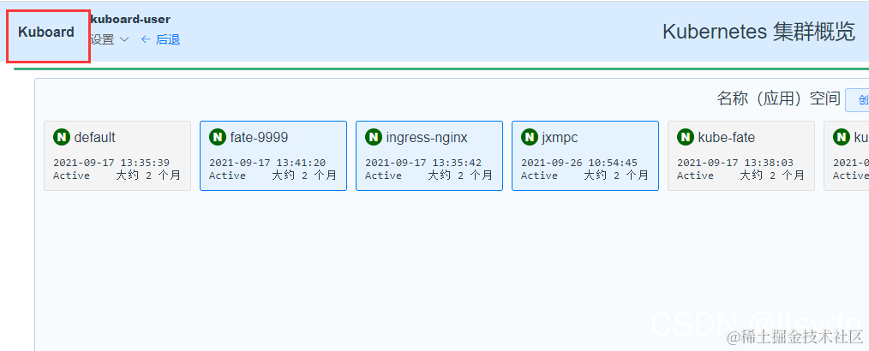This screenshot has height=351, width=869.
Task: Click the back arrow icon before 后退
Action: (x=146, y=39)
